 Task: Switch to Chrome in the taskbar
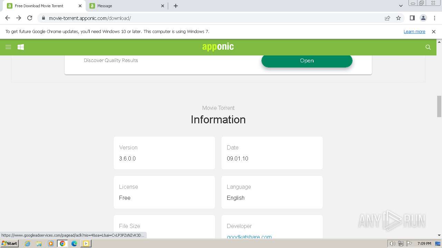point(63,244)
